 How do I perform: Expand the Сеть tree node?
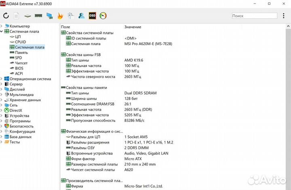[2, 105]
